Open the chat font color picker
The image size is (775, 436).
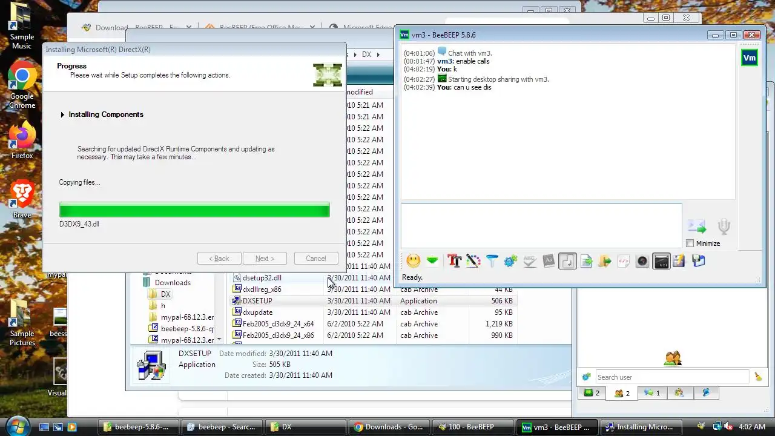click(x=473, y=261)
